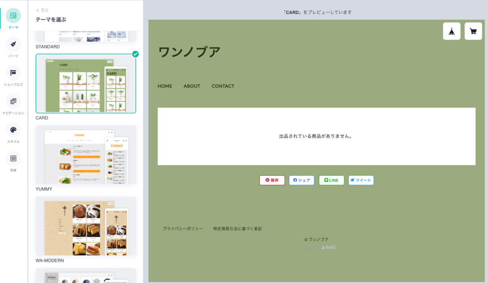Pin the page with the Pinterest 保存 button
The image size is (488, 283).
(272, 180)
